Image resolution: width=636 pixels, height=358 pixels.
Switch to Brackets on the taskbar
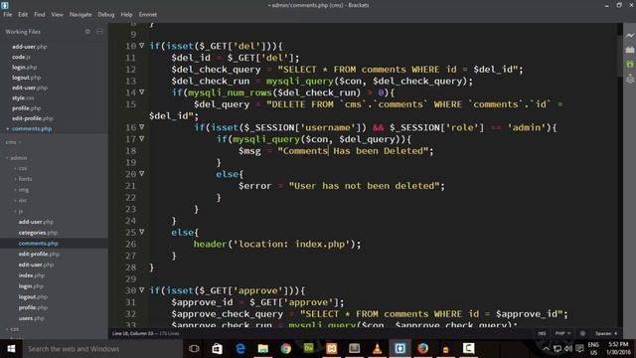(x=399, y=349)
